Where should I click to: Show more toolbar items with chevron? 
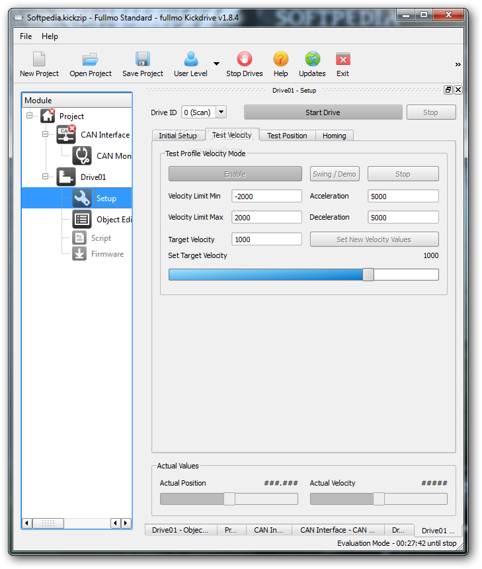click(x=458, y=65)
